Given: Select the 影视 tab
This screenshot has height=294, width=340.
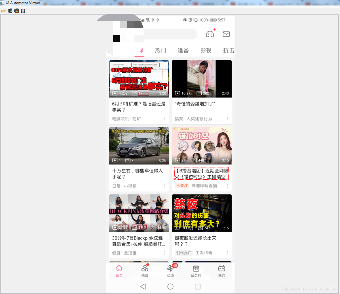Looking at the screenshot, I should (x=206, y=50).
